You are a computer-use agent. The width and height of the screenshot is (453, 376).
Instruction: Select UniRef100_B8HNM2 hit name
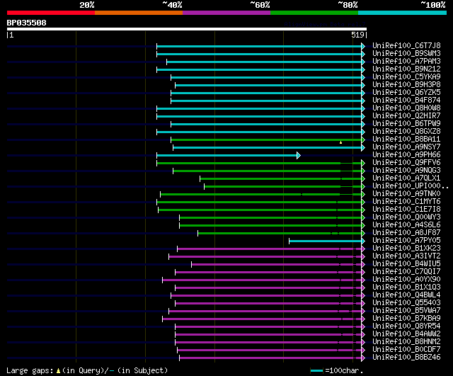(x=406, y=342)
